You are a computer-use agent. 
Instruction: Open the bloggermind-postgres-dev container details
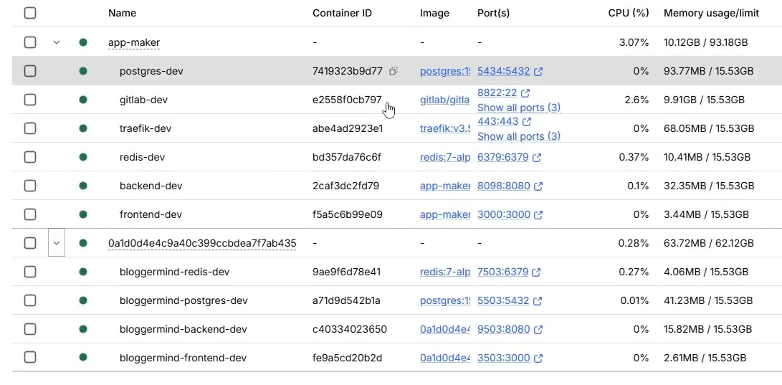183,300
